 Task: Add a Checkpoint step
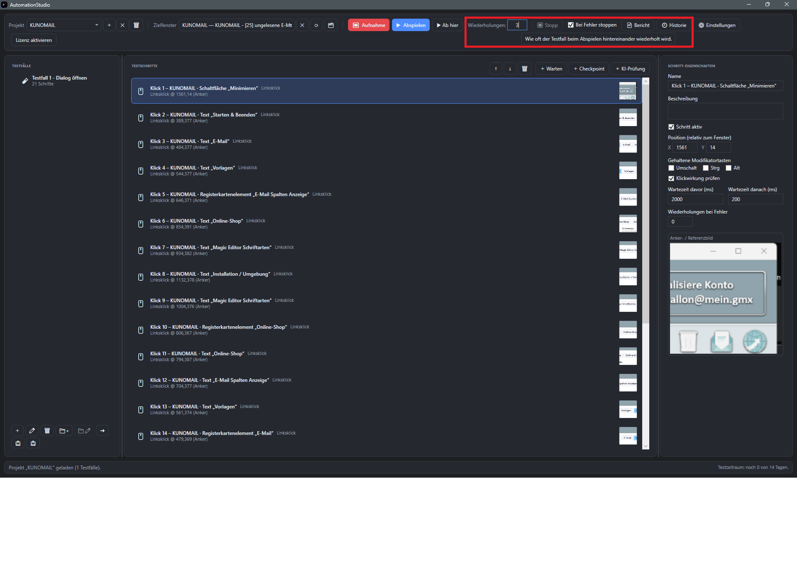point(589,69)
